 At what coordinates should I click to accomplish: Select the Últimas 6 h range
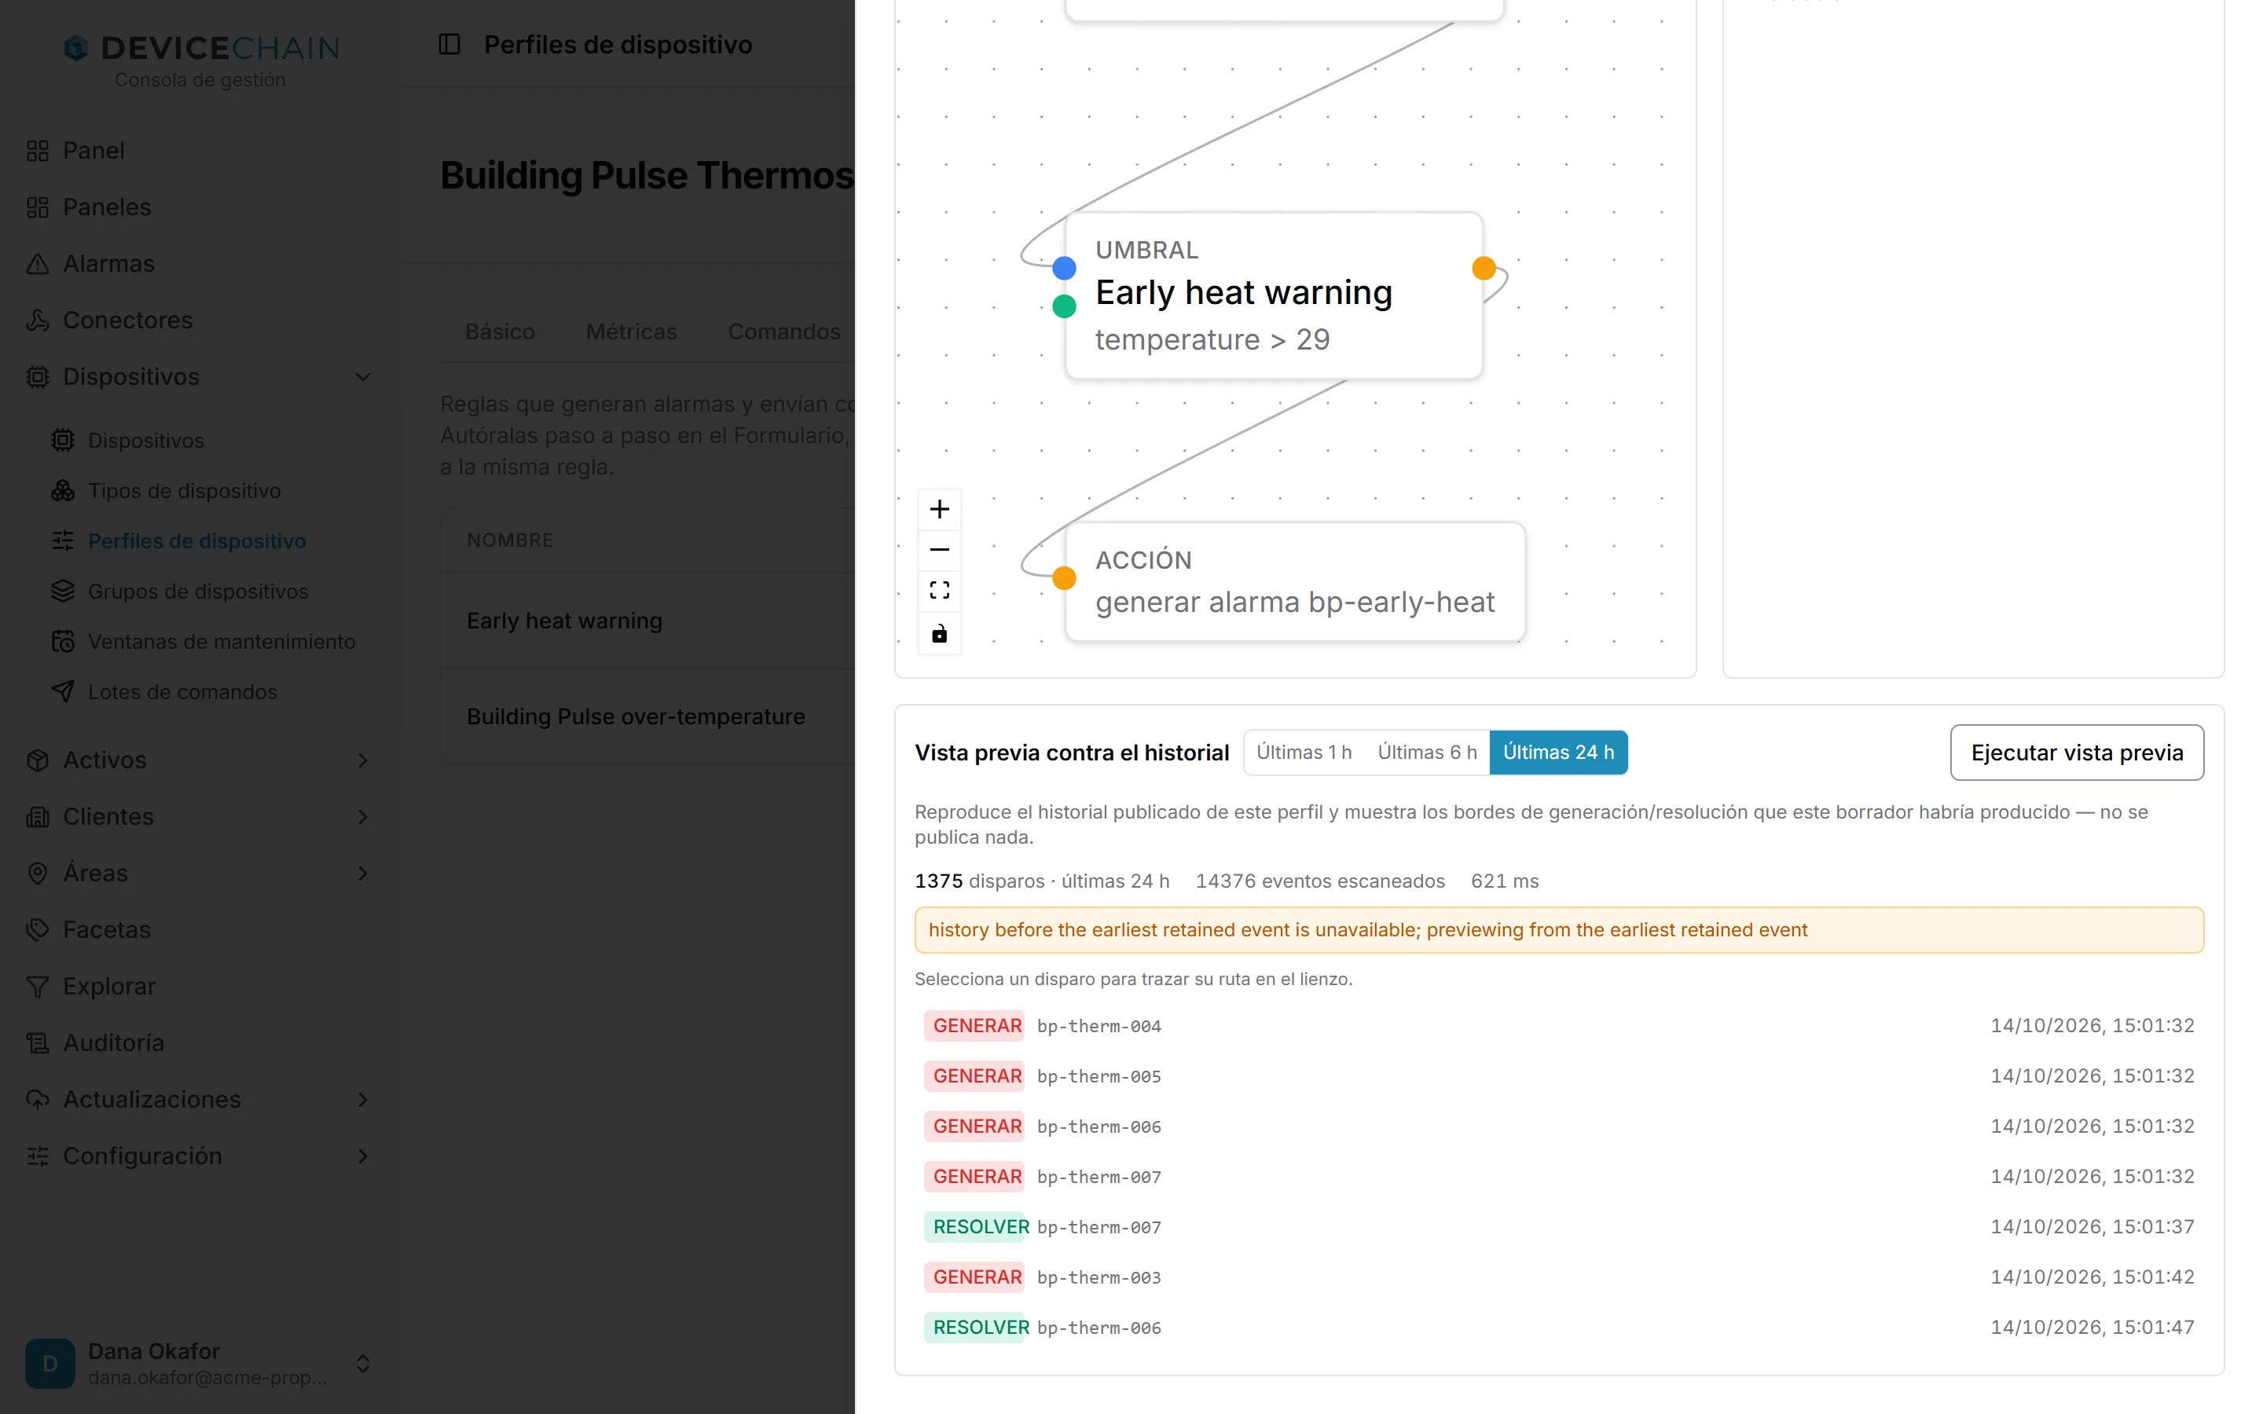point(1427,752)
